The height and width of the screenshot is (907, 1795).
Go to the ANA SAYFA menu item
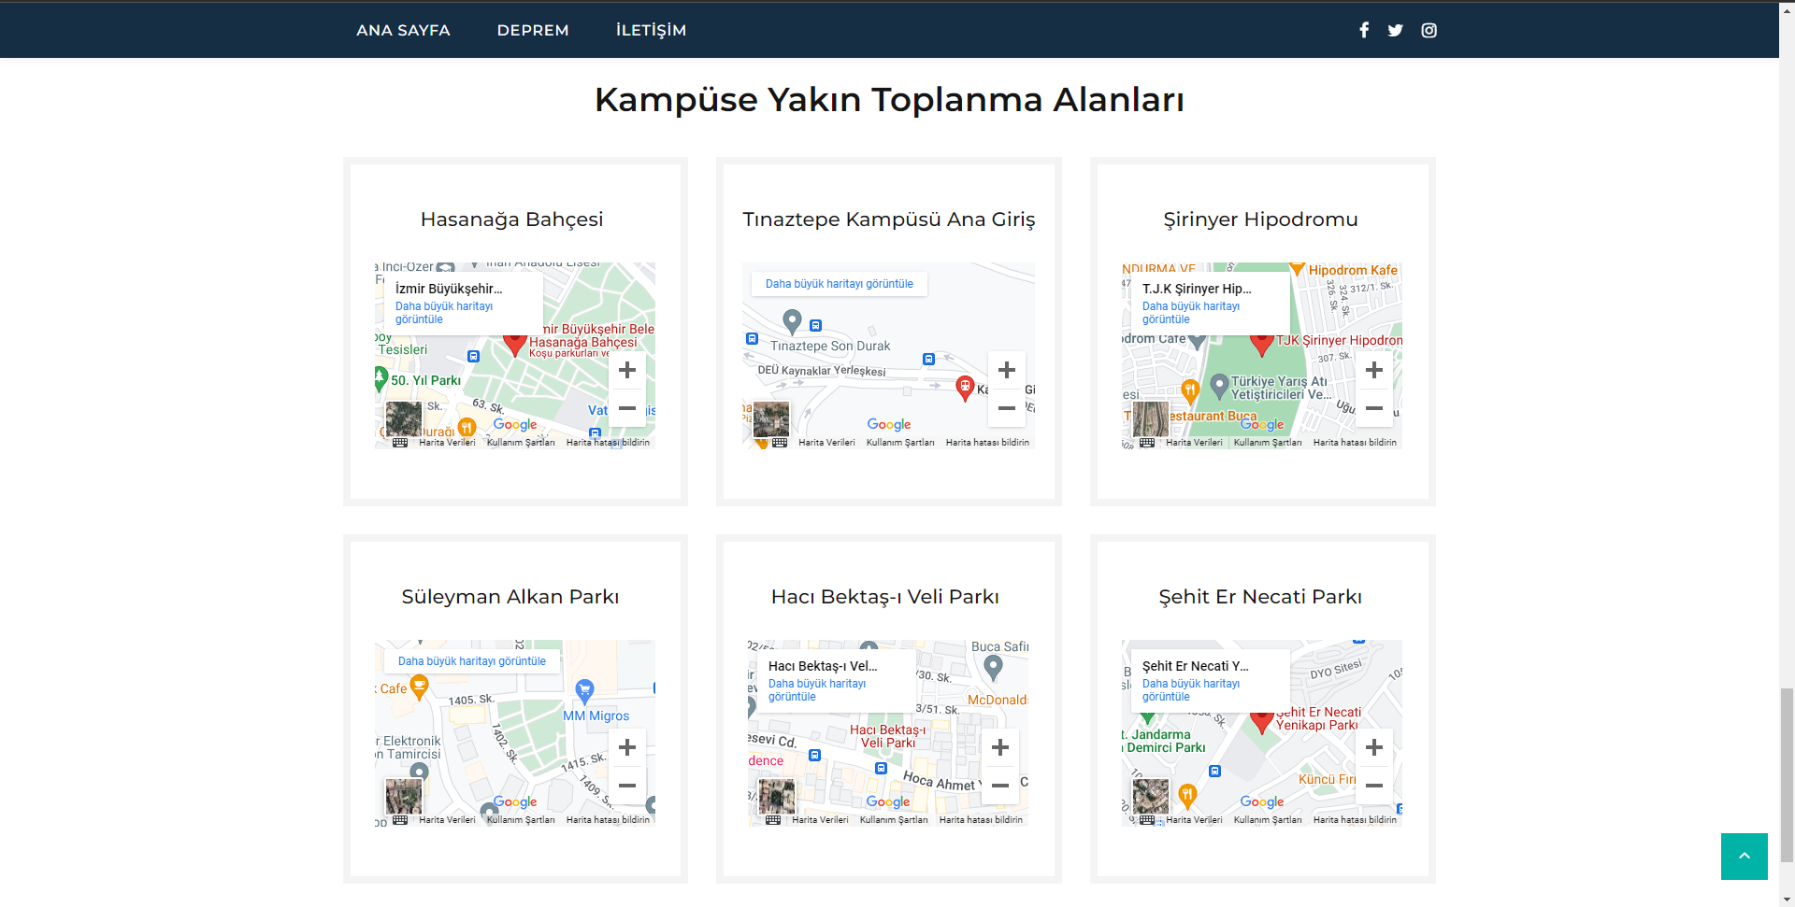click(x=403, y=30)
